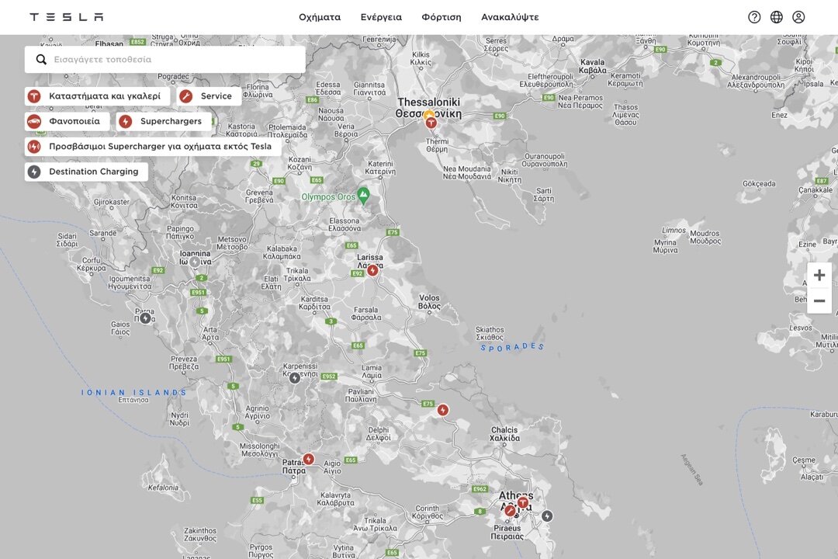Click the Preveza map label
This screenshot has width=838, height=559.
(184, 363)
